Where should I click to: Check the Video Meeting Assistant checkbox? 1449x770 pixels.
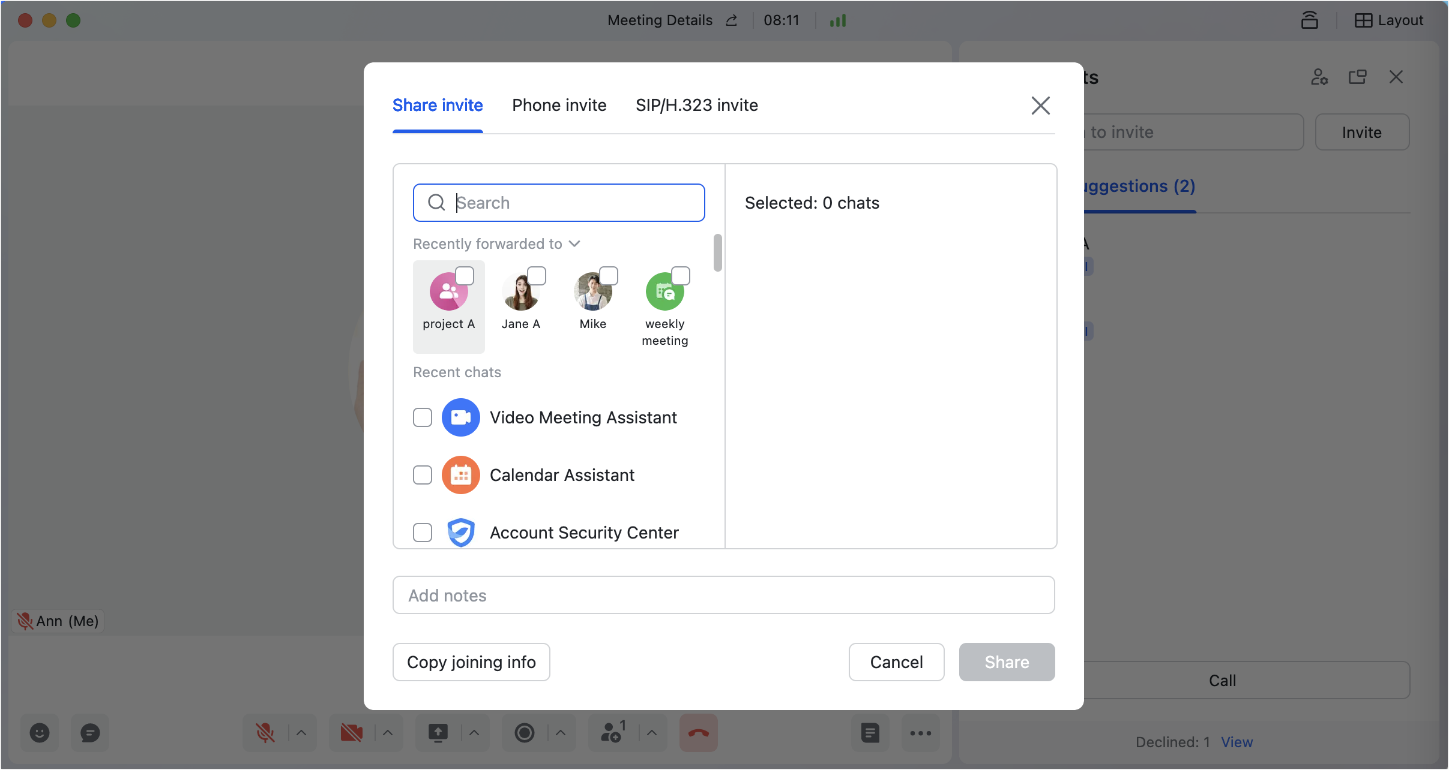click(x=423, y=417)
